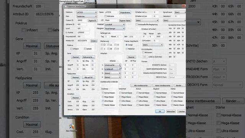Open the Statuswerte... button
Image resolution: width=245 pixels, height=138 pixels.
coord(88,57)
